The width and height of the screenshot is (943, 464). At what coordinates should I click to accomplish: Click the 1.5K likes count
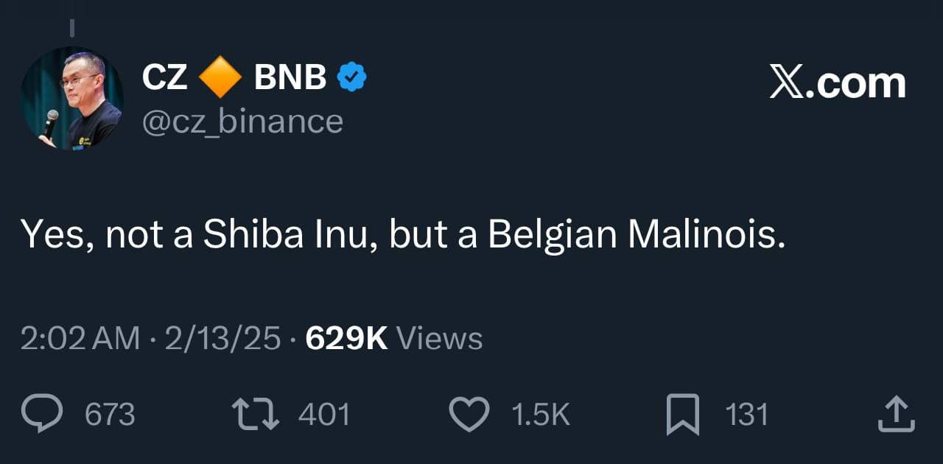pos(540,414)
